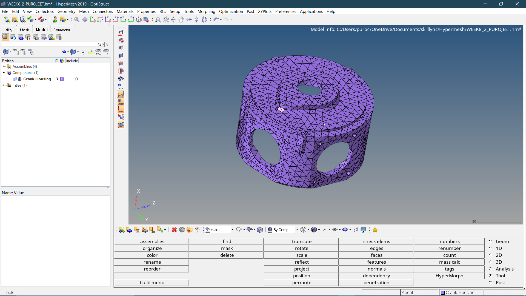Click the delete entities red X icon
Viewport: 526px width, 296px height.
click(x=174, y=230)
